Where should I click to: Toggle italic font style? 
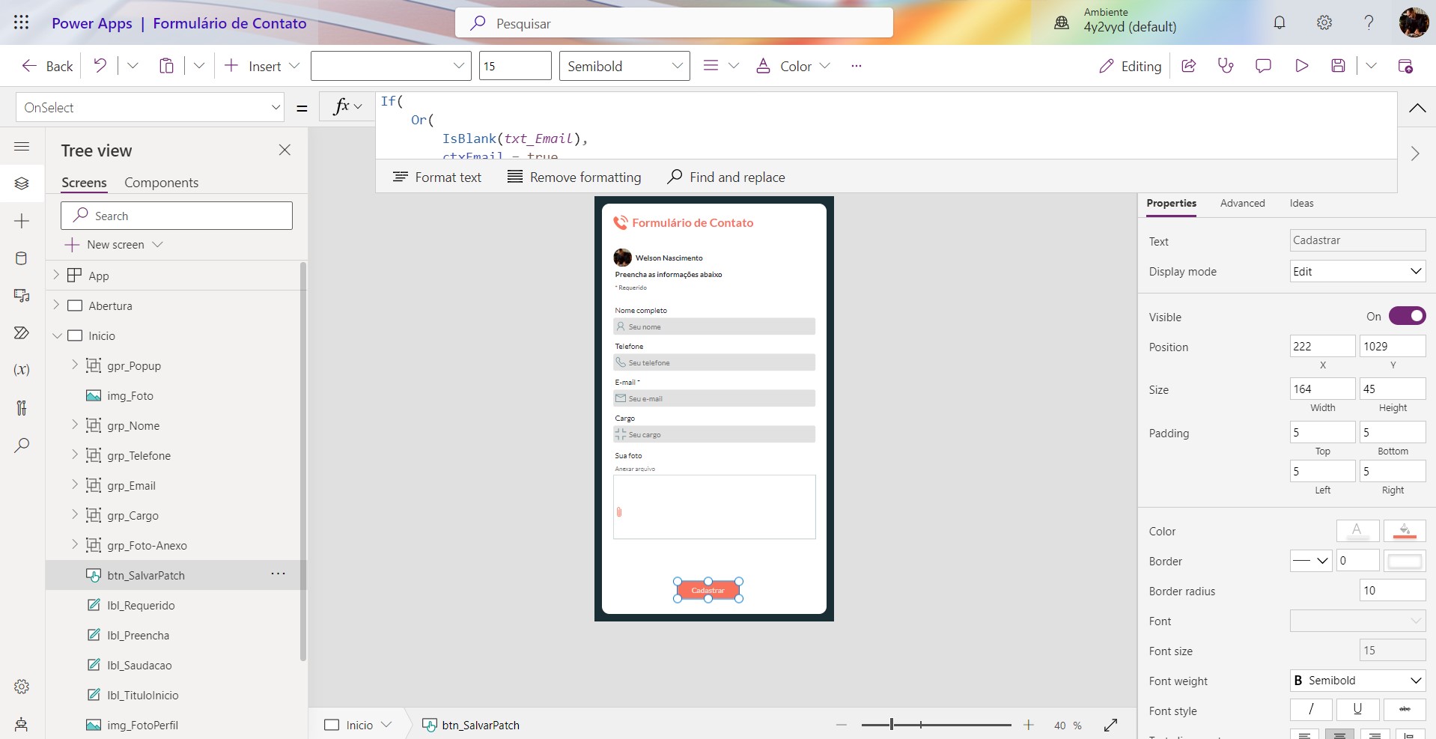(x=1310, y=709)
